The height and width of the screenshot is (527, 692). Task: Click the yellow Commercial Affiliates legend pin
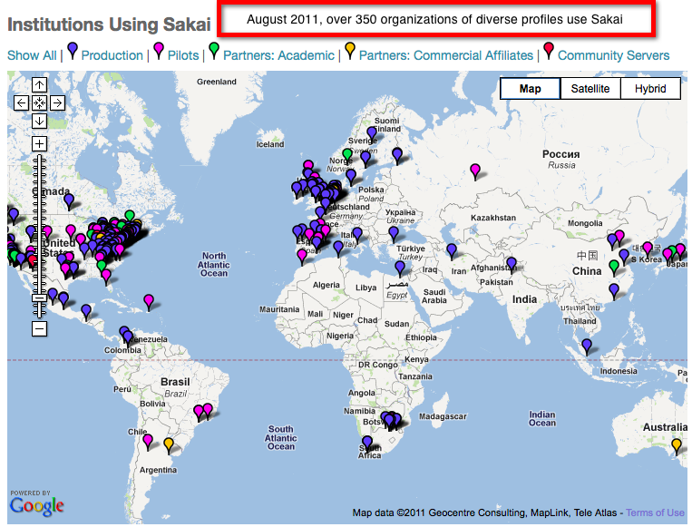[x=350, y=49]
